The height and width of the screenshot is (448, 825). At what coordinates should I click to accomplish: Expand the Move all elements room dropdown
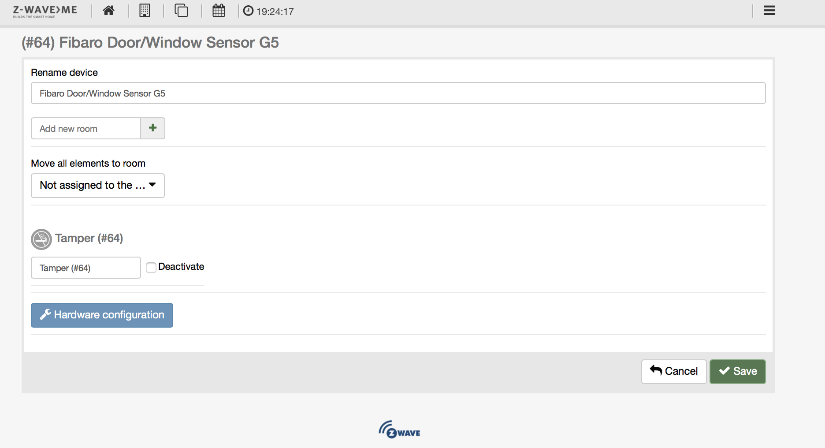click(98, 185)
